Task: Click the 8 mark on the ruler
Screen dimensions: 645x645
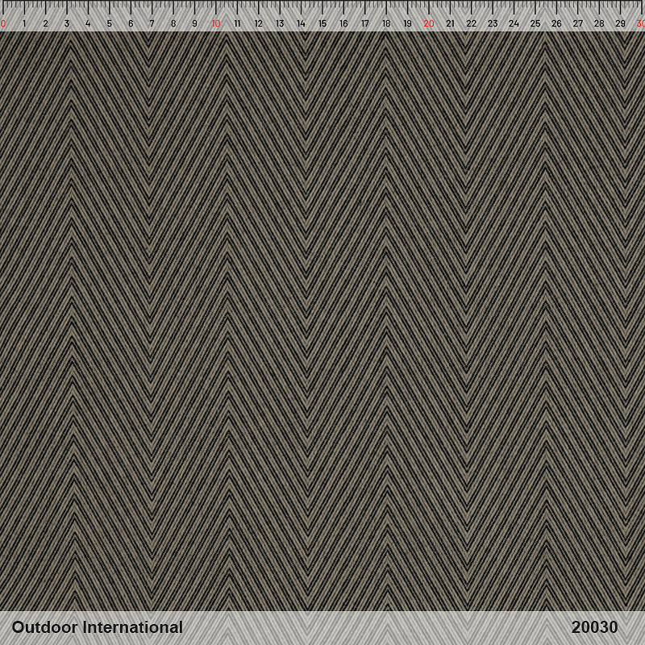Action: (x=173, y=24)
